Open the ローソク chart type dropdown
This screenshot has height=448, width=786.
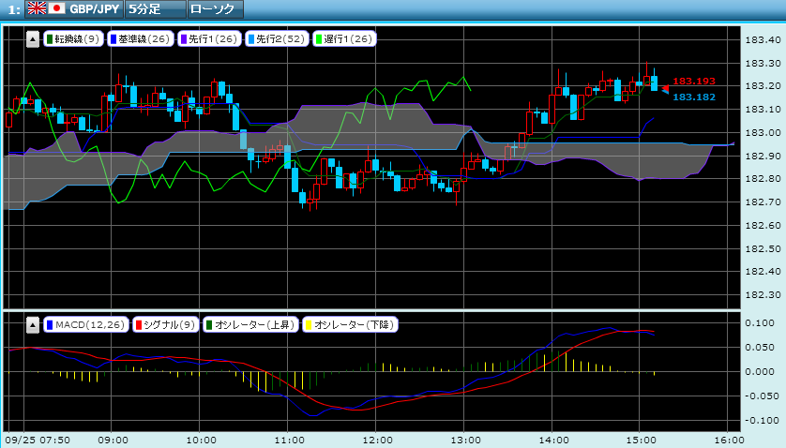click(x=216, y=9)
